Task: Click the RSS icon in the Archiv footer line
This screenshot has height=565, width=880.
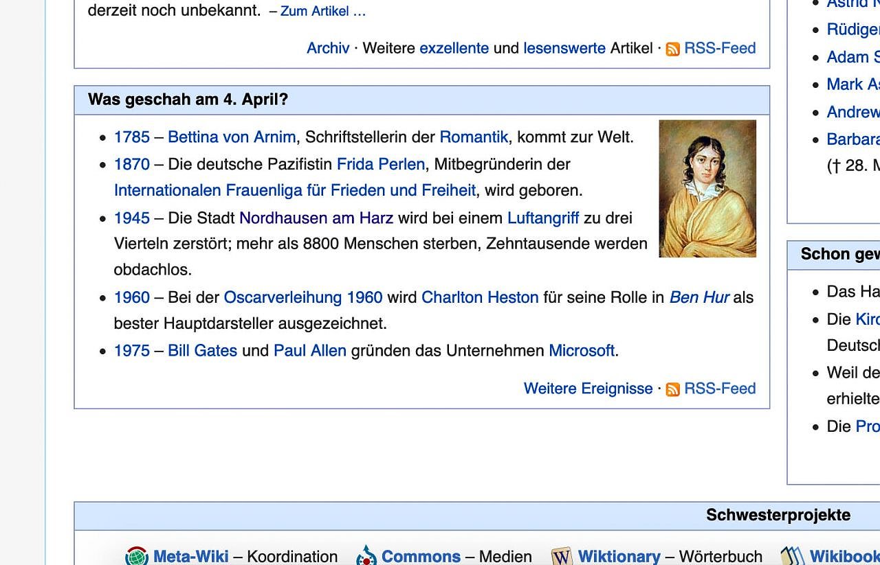Action: [672, 49]
